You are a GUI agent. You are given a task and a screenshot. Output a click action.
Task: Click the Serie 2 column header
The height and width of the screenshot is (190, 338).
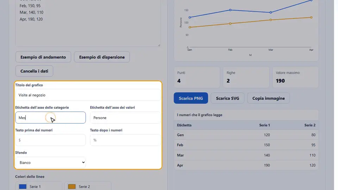tap(310, 125)
